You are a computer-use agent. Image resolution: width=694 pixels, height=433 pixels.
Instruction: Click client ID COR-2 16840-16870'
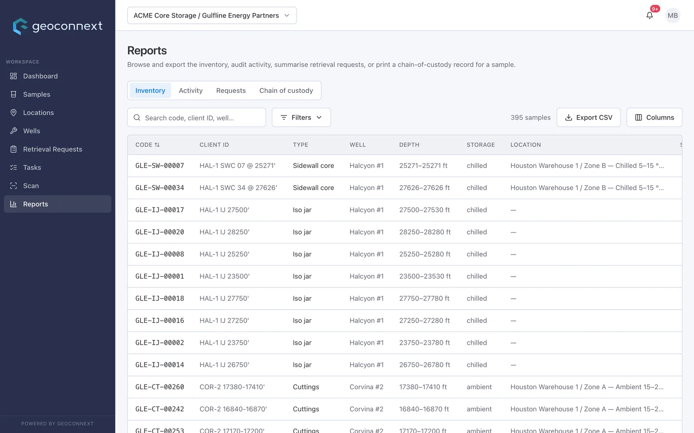[x=233, y=409]
